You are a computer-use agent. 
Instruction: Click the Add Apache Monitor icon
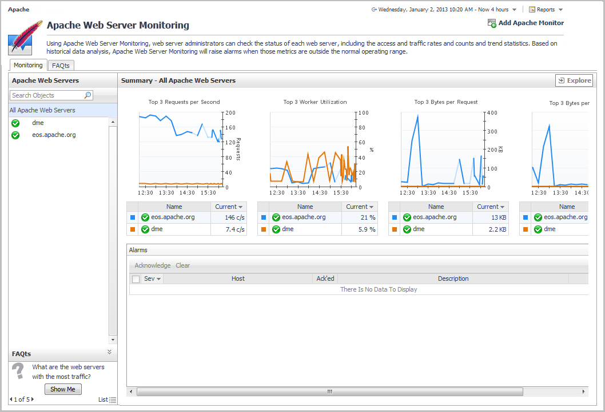point(492,23)
